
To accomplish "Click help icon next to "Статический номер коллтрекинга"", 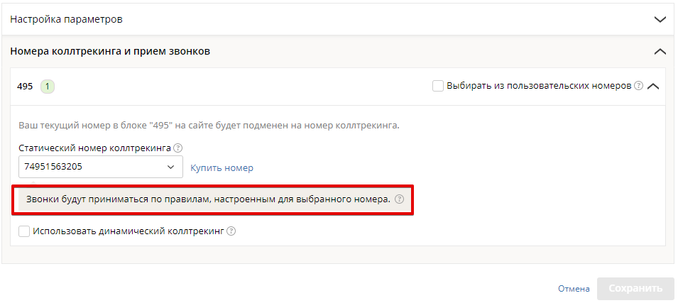I will [177, 148].
